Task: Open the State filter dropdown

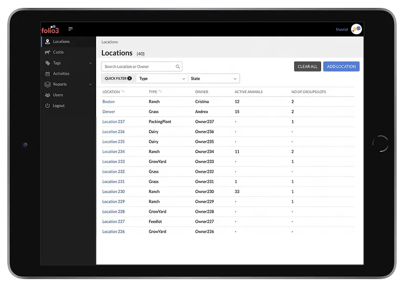Action: [x=214, y=78]
